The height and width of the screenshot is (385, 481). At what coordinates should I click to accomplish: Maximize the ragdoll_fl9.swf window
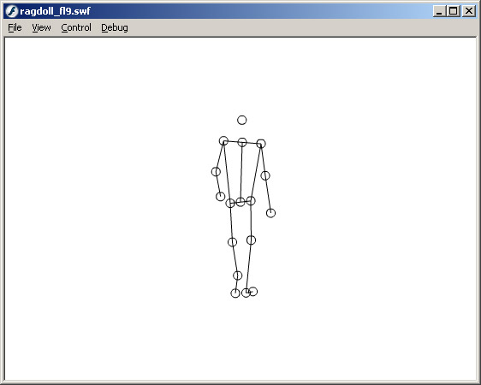tap(454, 11)
